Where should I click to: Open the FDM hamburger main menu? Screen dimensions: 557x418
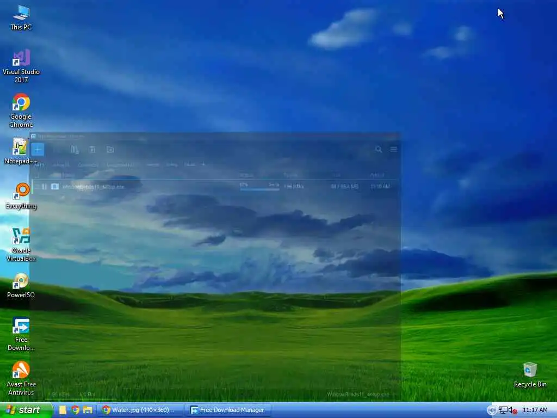coord(394,149)
